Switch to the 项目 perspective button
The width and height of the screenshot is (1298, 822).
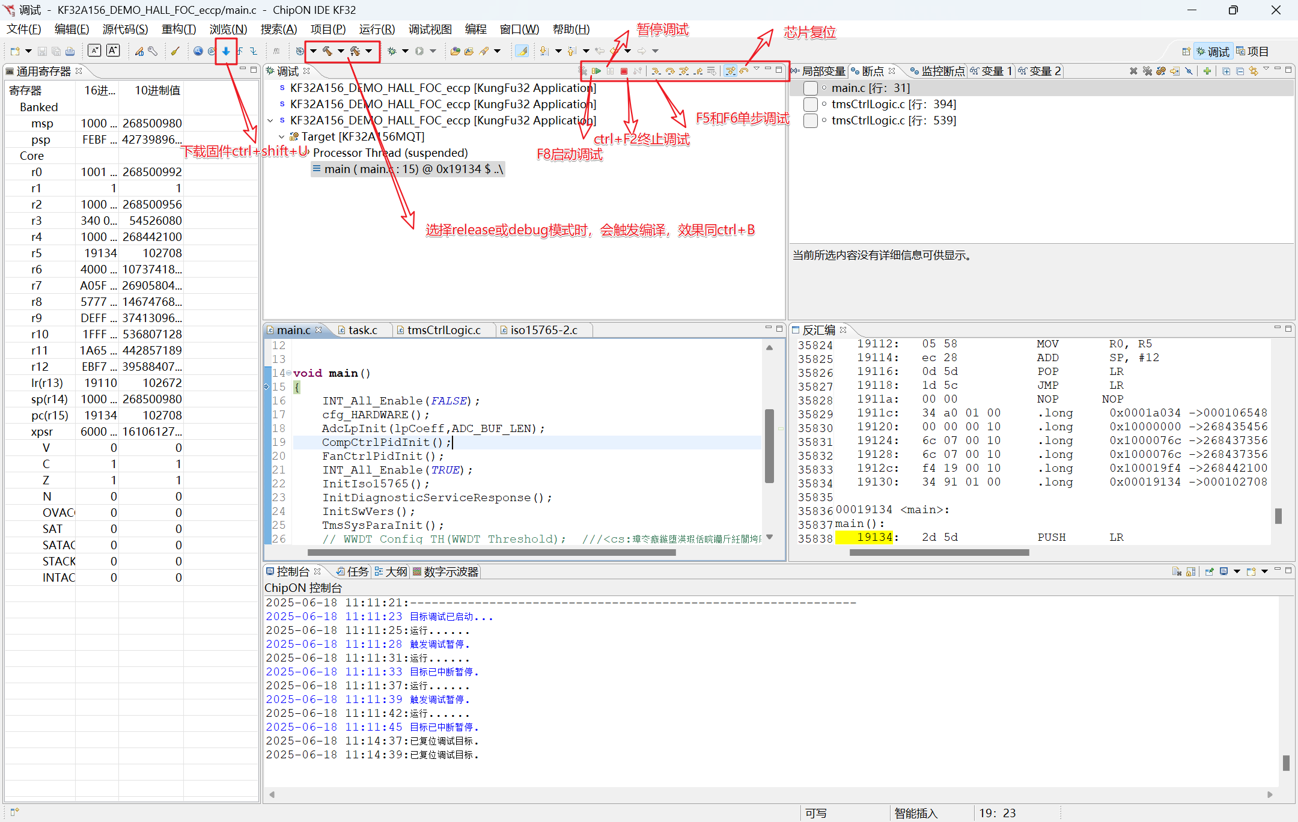point(1252,52)
